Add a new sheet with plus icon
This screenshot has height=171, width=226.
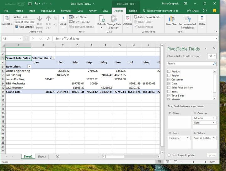point(57,156)
